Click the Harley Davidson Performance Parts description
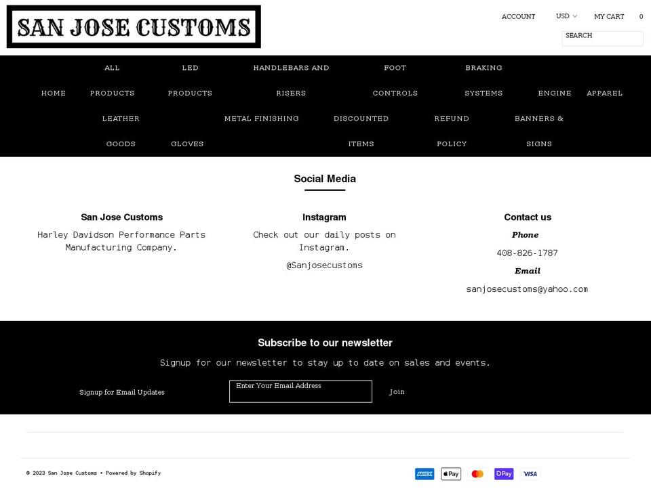This screenshot has width=651, height=493. (121, 241)
